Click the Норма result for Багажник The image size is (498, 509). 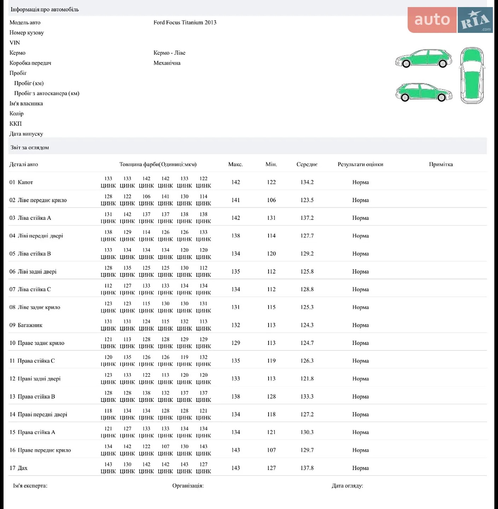(x=361, y=325)
